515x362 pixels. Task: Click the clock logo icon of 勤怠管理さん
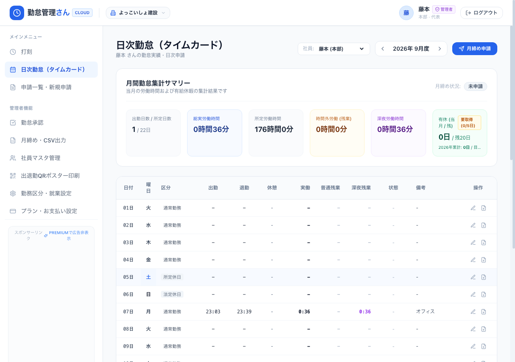17,13
